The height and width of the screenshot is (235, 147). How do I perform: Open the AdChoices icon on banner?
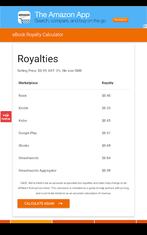point(144,26)
